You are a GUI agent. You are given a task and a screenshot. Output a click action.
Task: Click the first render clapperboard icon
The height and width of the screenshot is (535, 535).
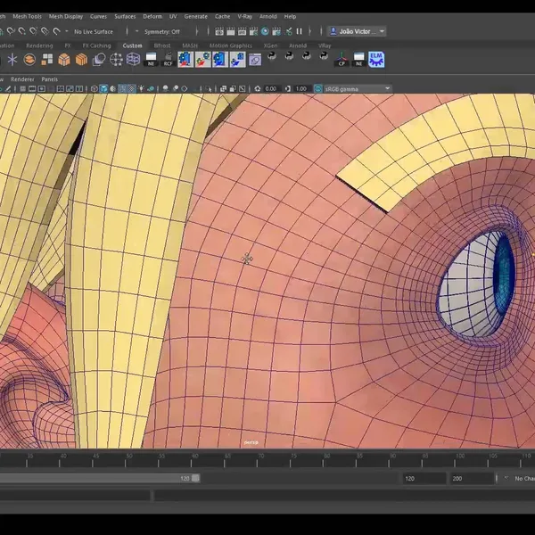[x=219, y=31]
